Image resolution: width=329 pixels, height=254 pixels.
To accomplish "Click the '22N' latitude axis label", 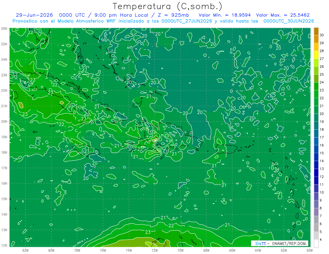I will tap(4, 90).
